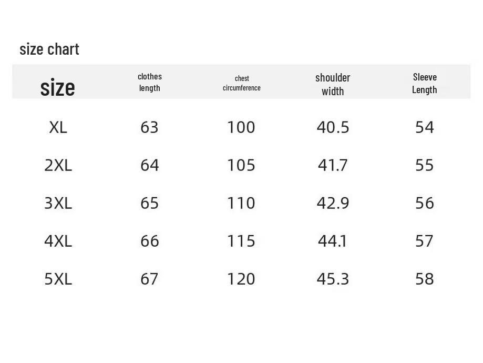Select shoulder width value 42.9

click(x=333, y=203)
